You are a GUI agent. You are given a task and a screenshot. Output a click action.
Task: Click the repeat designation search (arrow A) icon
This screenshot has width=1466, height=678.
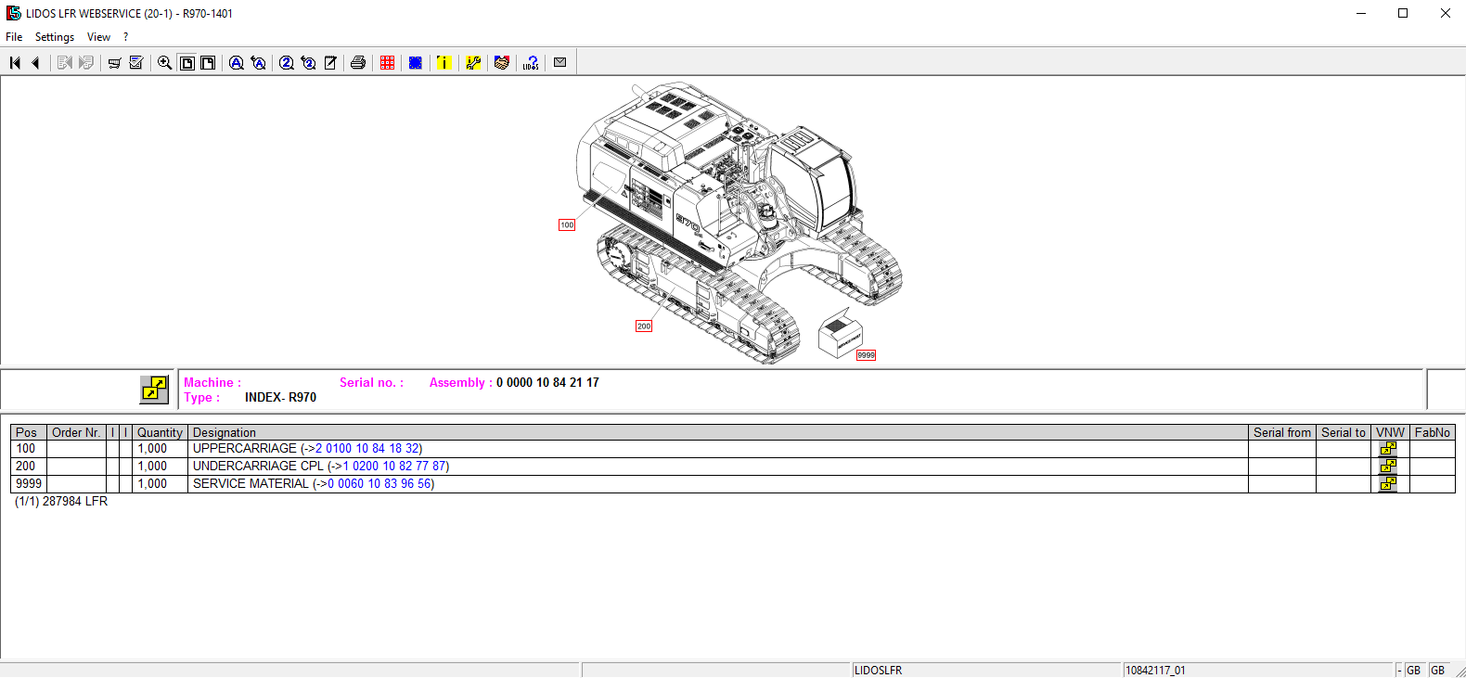coord(259,63)
